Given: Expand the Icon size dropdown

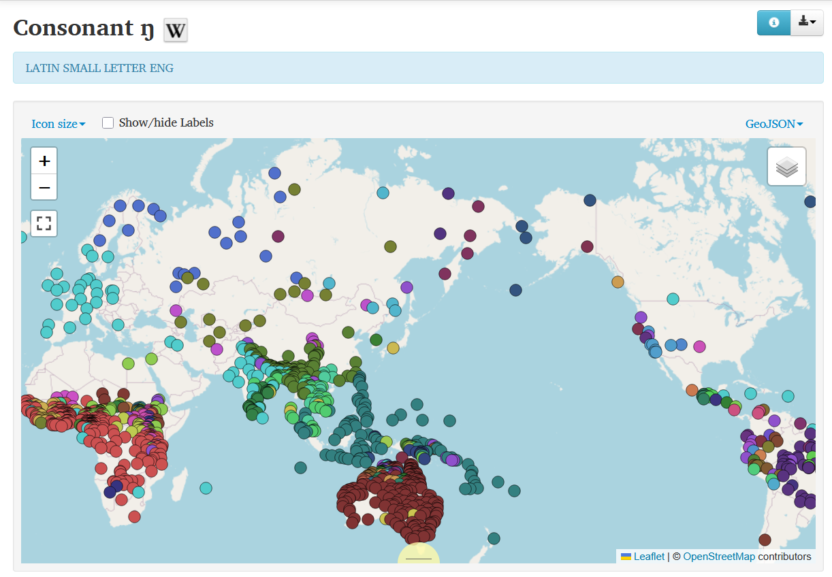Looking at the screenshot, I should tap(59, 124).
